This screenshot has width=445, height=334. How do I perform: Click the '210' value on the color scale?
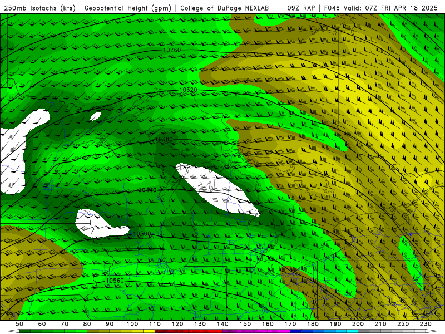(380, 324)
